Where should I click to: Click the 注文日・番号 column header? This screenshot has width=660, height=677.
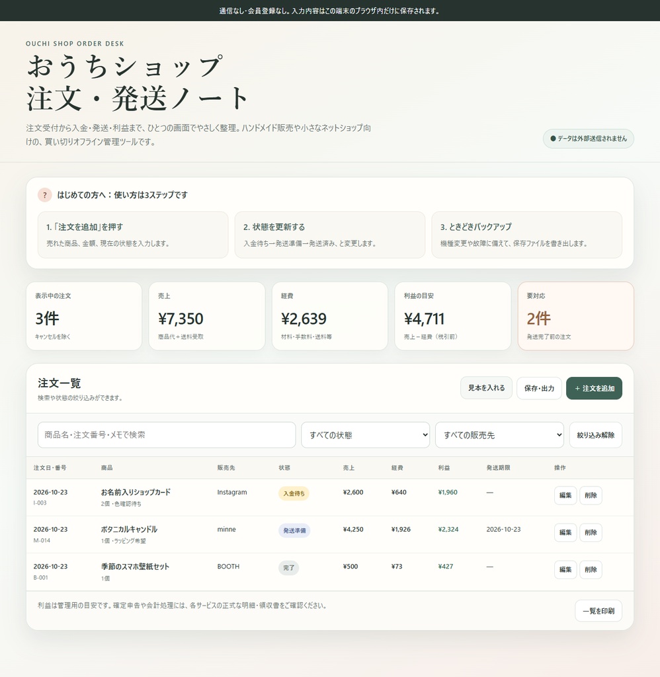tap(50, 467)
